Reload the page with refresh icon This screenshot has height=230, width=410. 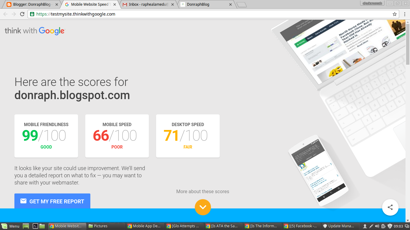[x=22, y=14]
